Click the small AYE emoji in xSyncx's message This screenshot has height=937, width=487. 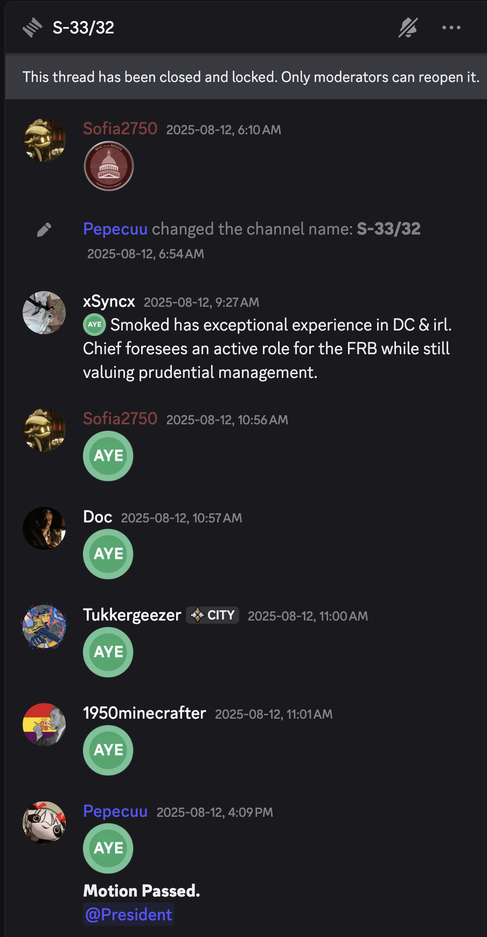tap(95, 325)
